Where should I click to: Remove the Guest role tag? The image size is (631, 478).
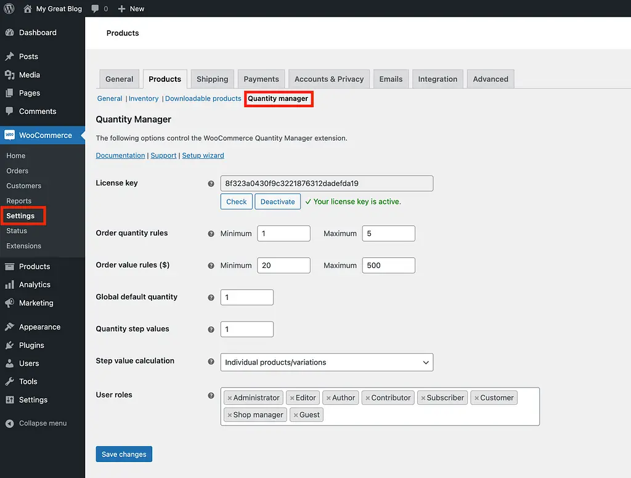pos(296,415)
